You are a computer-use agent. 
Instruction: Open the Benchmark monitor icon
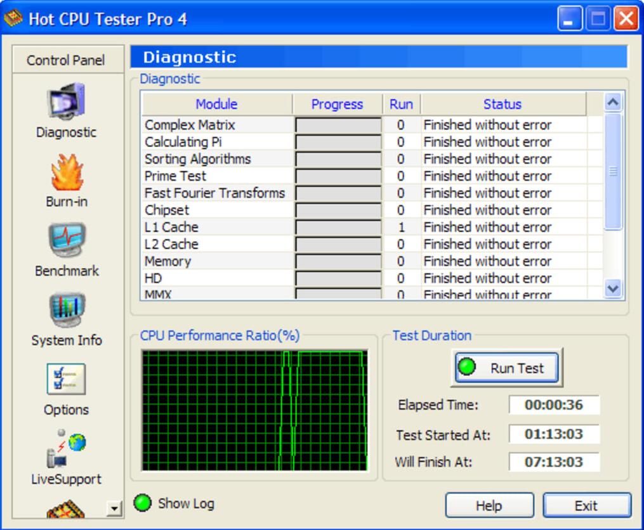click(x=66, y=241)
